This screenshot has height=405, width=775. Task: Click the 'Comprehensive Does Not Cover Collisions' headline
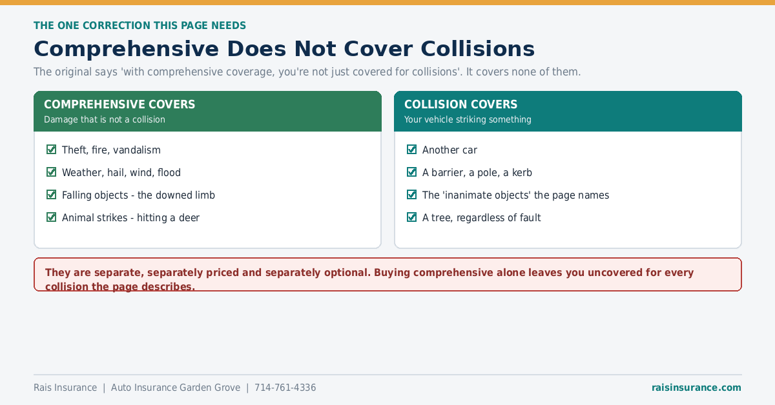(284, 49)
